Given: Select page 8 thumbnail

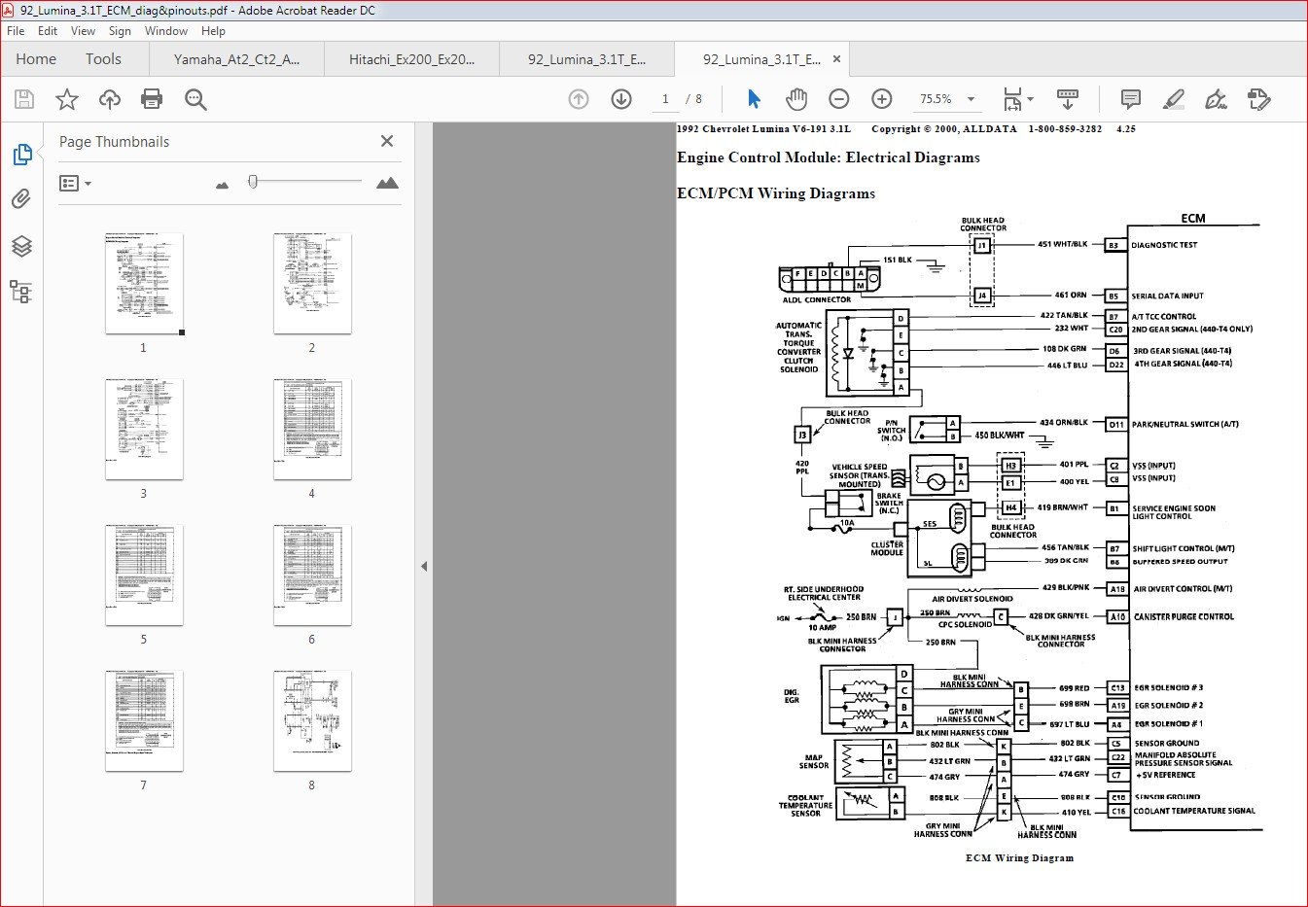Looking at the screenshot, I should [312, 721].
